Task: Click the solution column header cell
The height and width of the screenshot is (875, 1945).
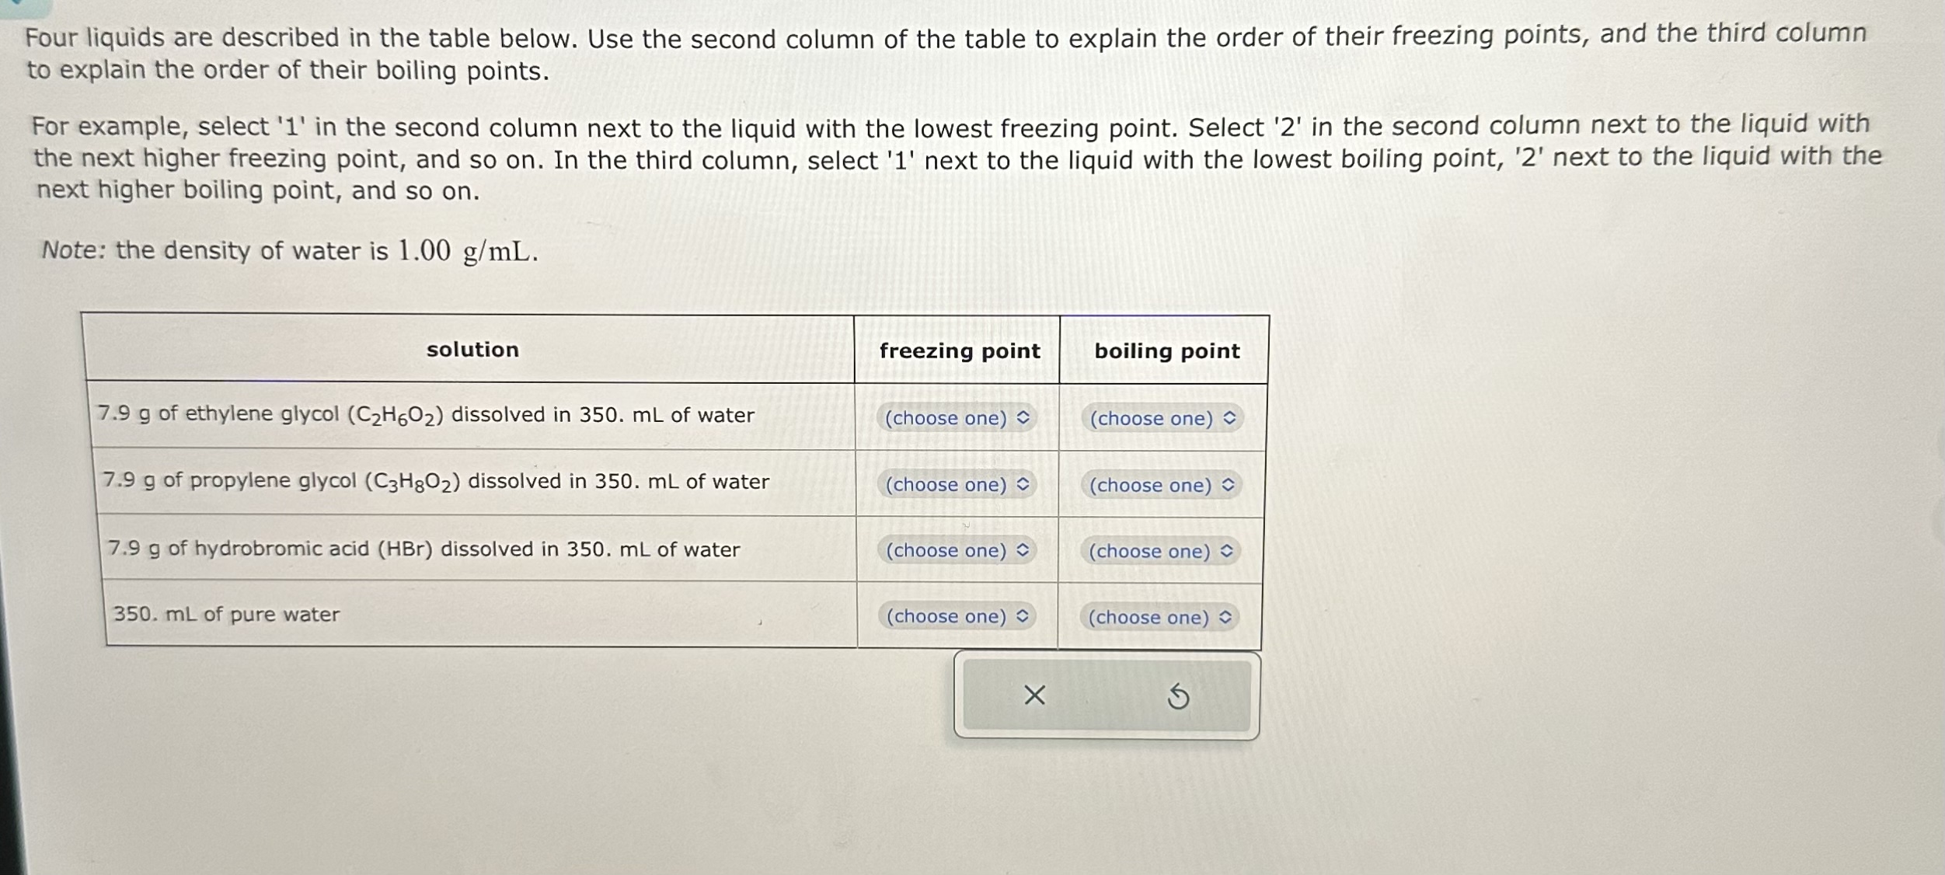Action: coord(472,350)
